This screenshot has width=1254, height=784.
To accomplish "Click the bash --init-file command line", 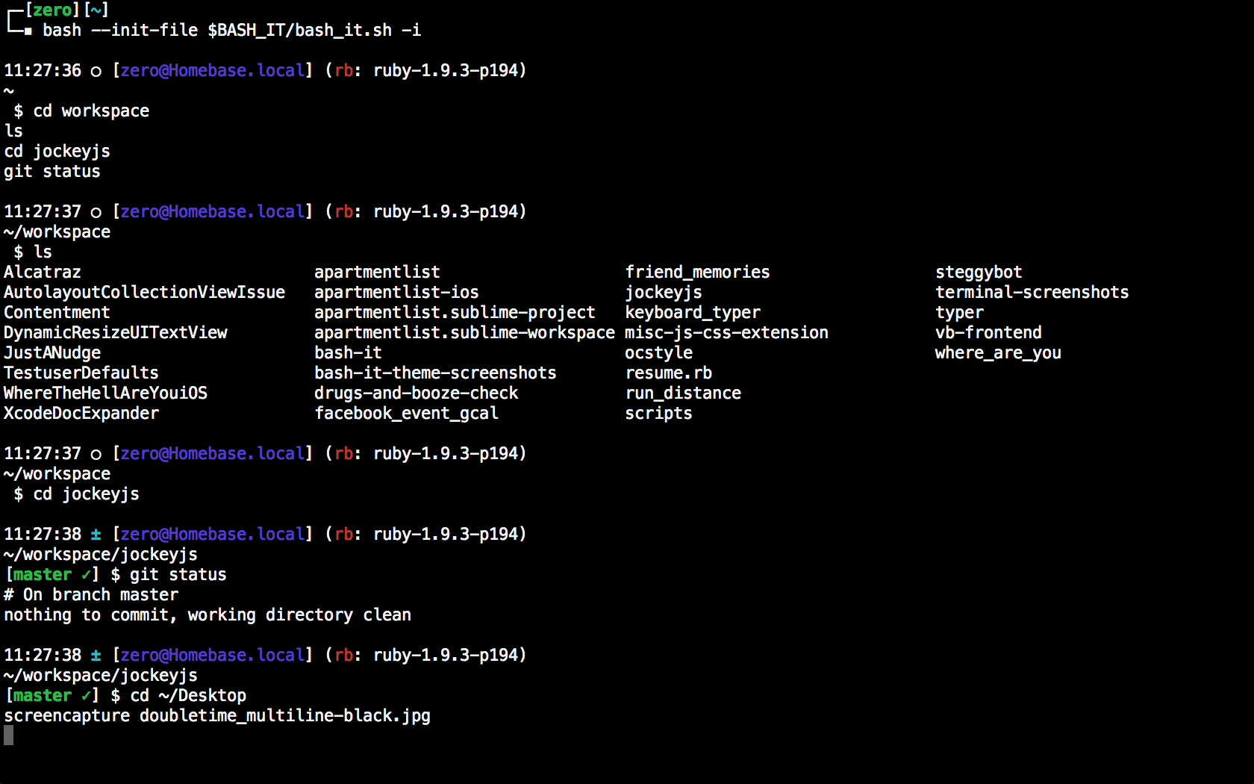I will 231,30.
